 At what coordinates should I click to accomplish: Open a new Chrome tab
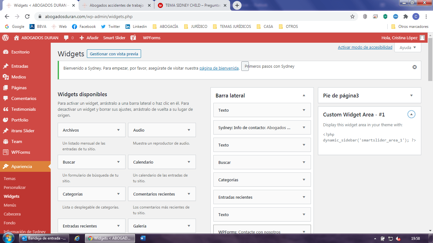tap(237, 5)
